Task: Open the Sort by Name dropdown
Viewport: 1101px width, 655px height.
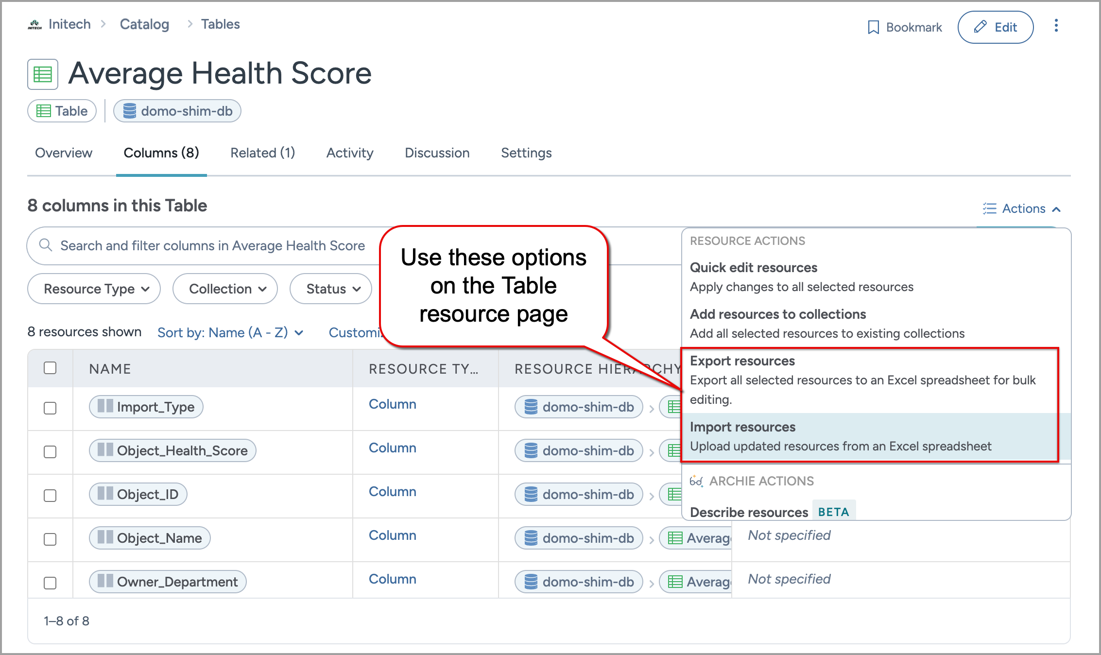Action: (230, 332)
